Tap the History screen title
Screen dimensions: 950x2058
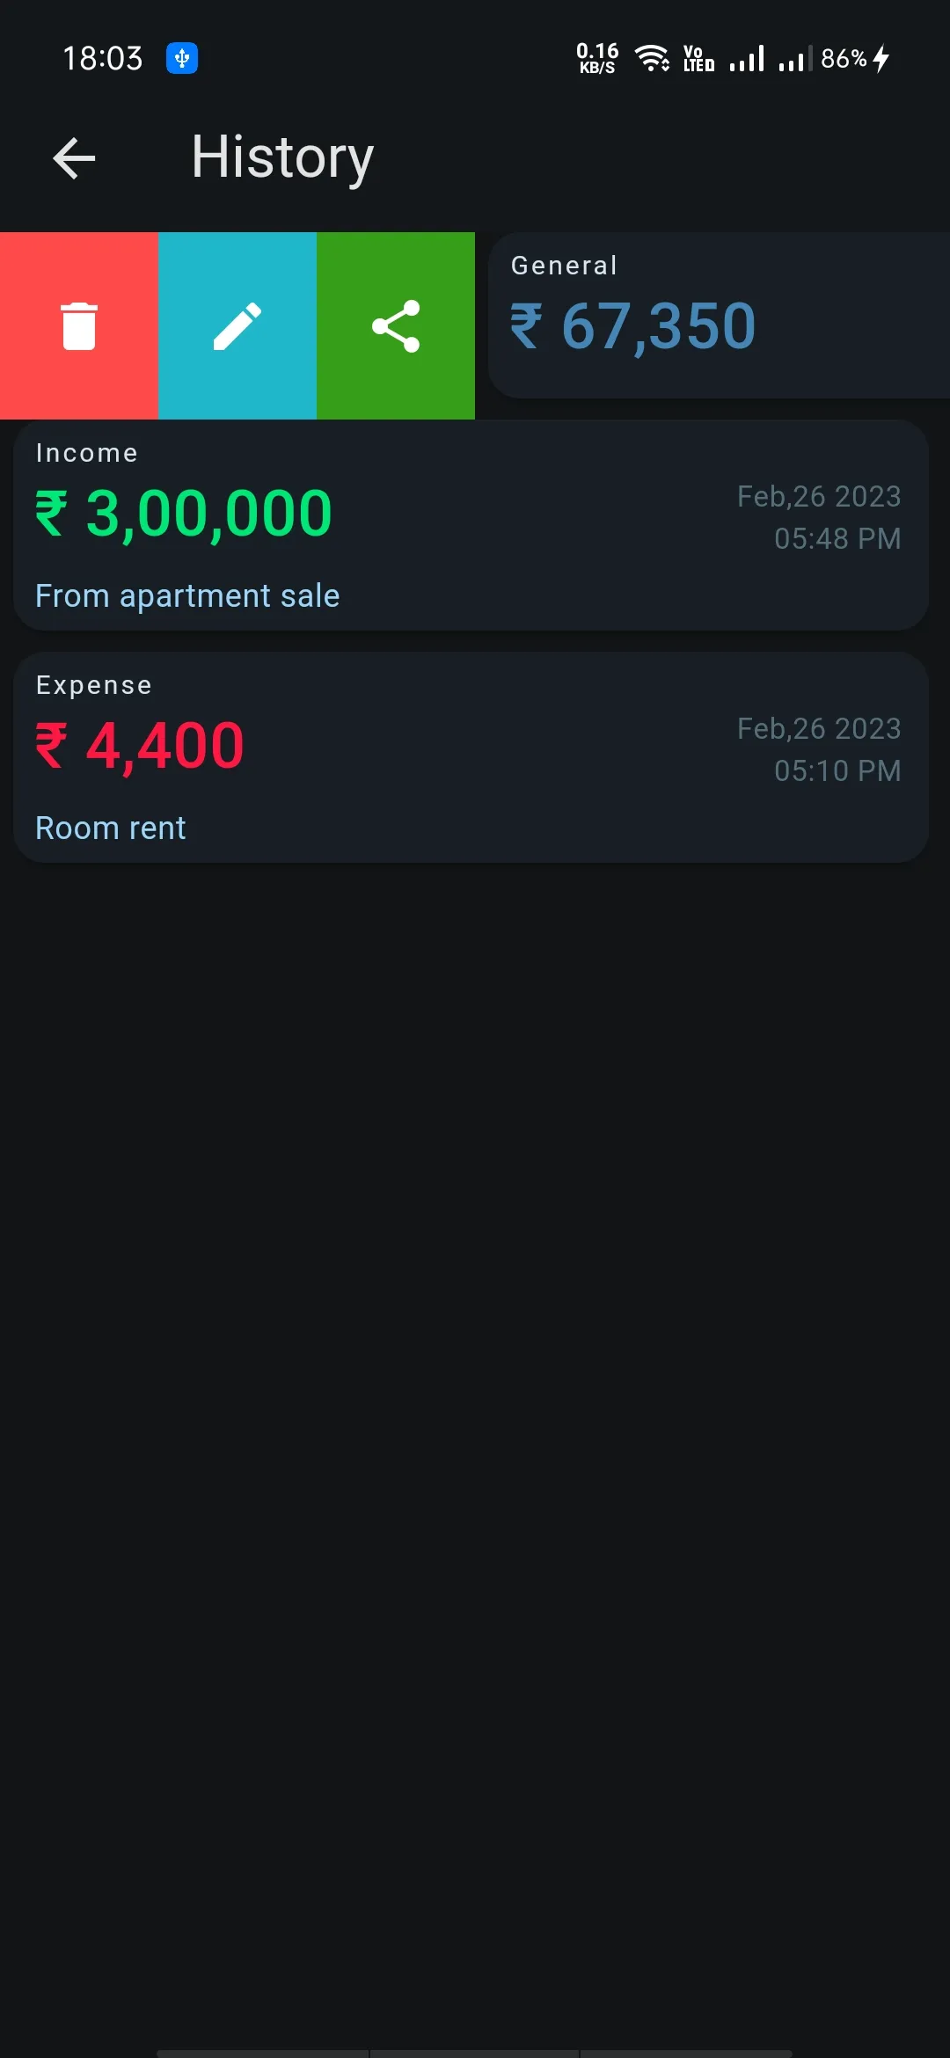(x=282, y=158)
